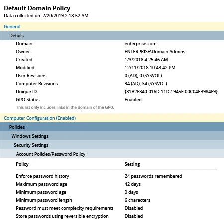
Task: Click the Maximum password age policy
Action: [42, 184]
